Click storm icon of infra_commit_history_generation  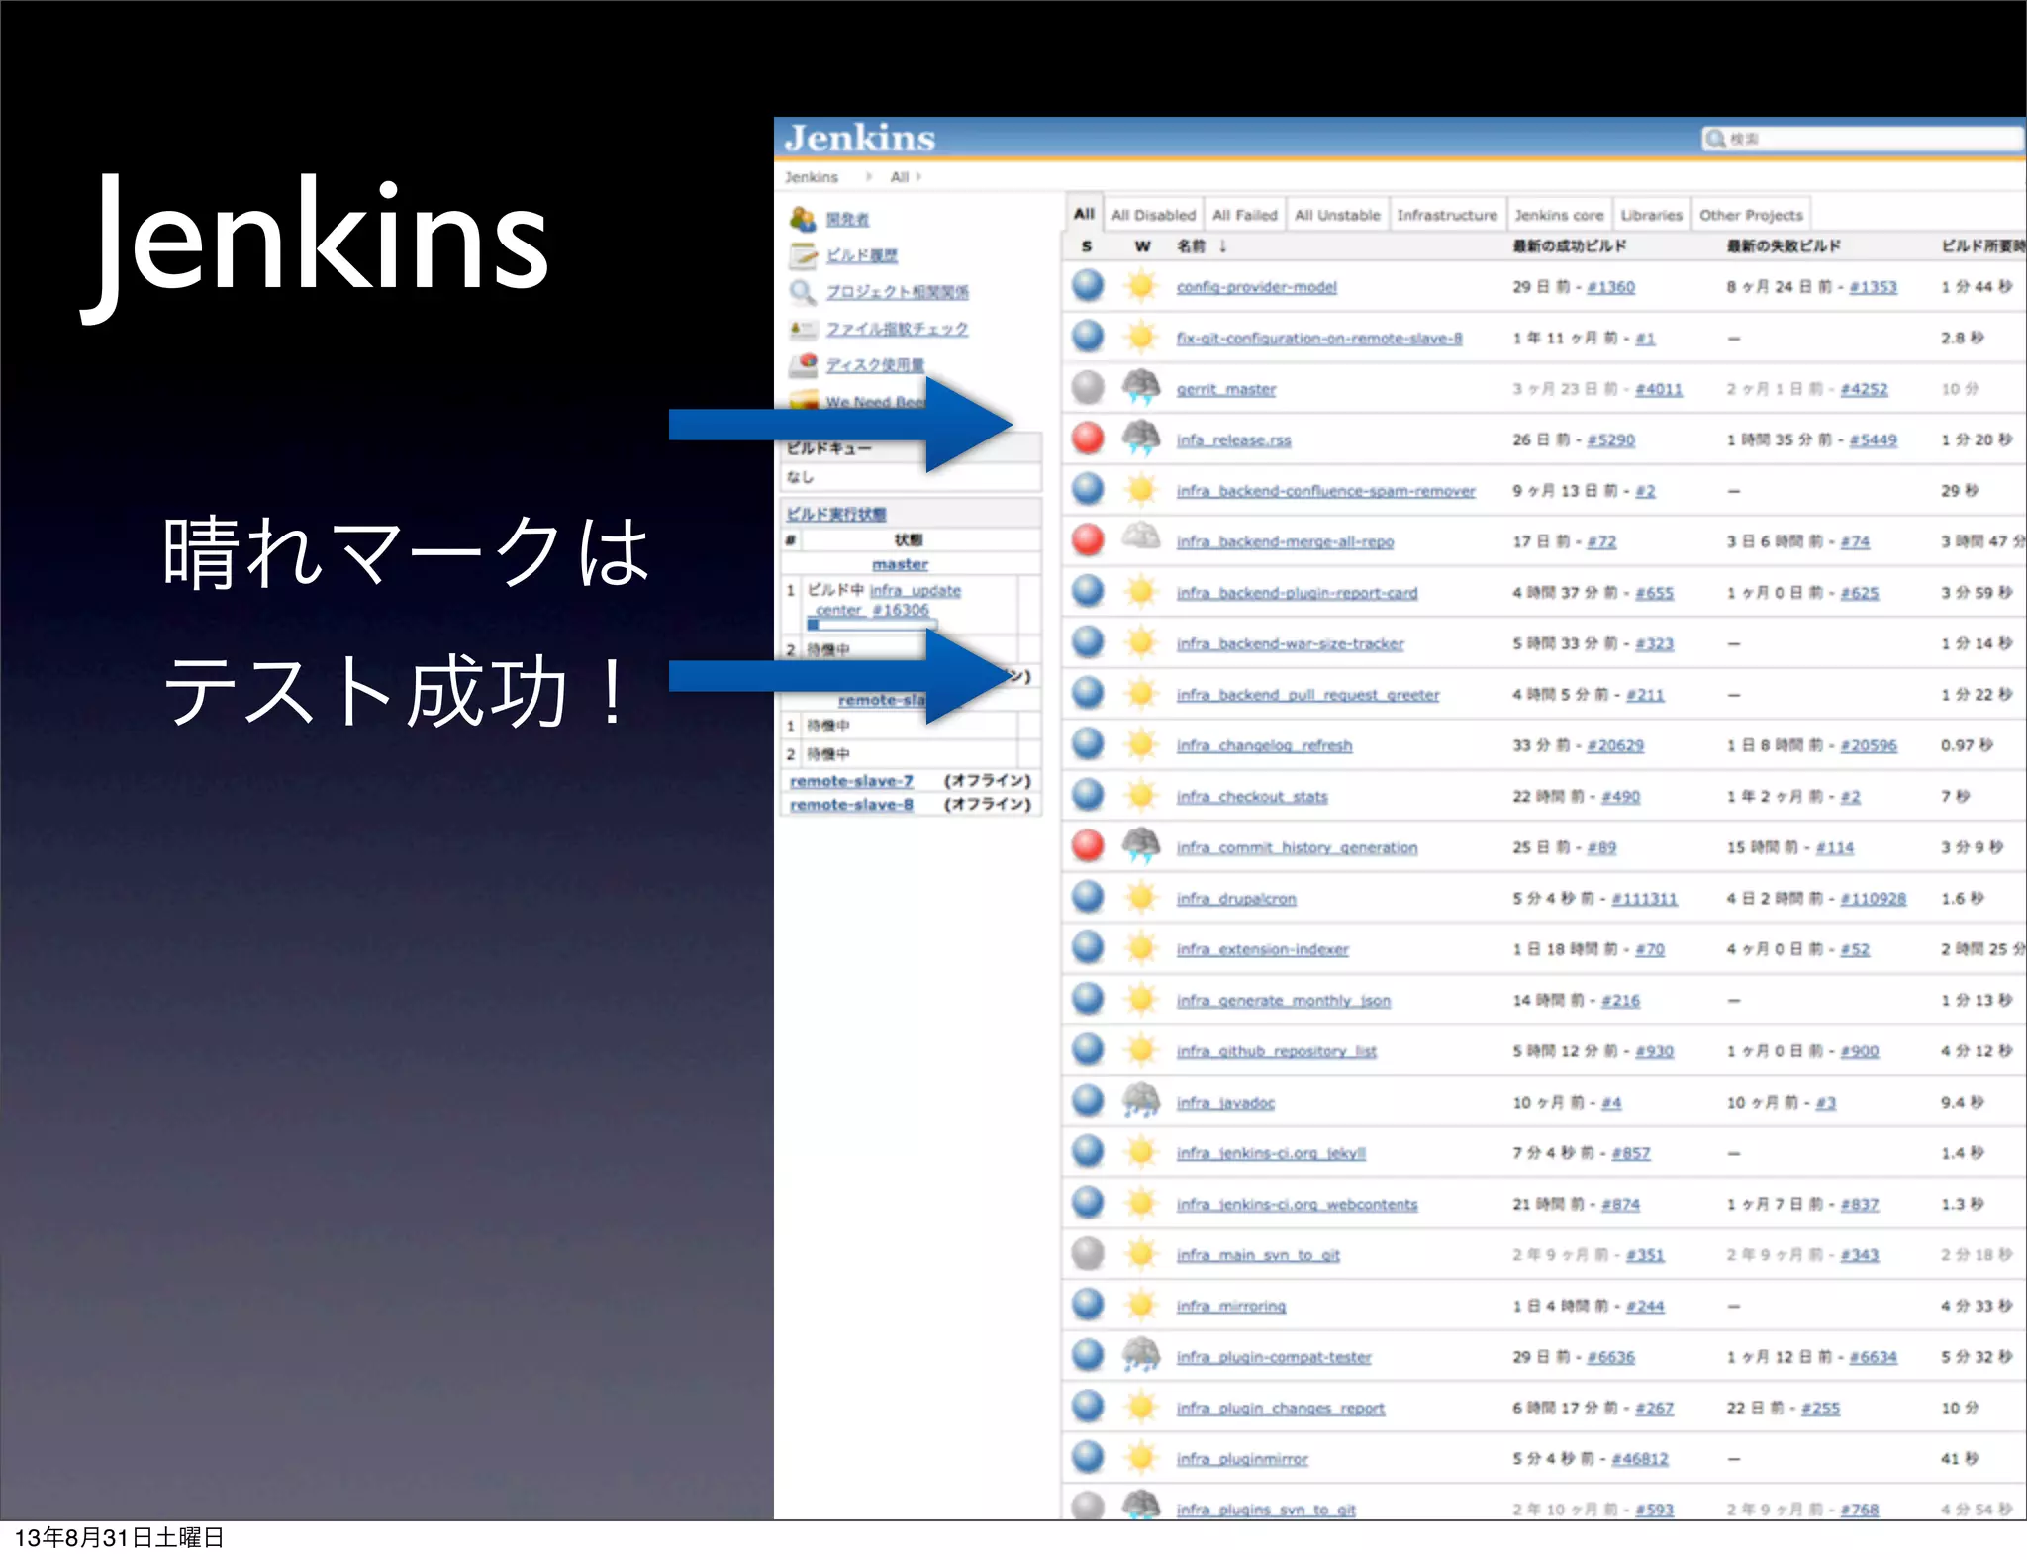coord(1141,844)
